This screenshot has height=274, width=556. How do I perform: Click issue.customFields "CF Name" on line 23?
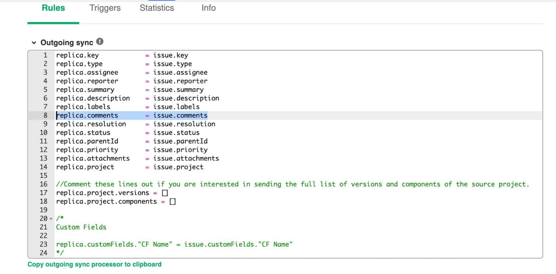(238, 245)
